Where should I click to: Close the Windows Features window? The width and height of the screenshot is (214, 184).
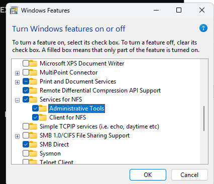pyautogui.click(x=202, y=10)
